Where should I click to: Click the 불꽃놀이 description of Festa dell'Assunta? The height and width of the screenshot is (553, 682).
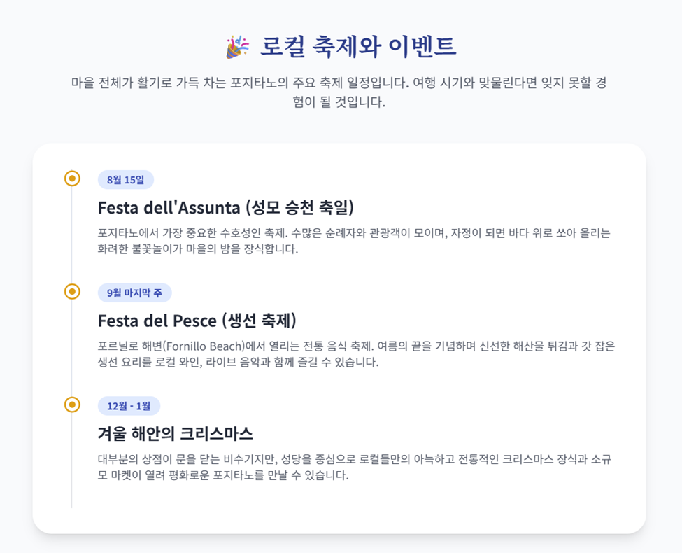pos(354,241)
